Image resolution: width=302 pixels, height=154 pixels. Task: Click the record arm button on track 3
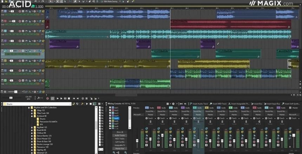click(20, 31)
